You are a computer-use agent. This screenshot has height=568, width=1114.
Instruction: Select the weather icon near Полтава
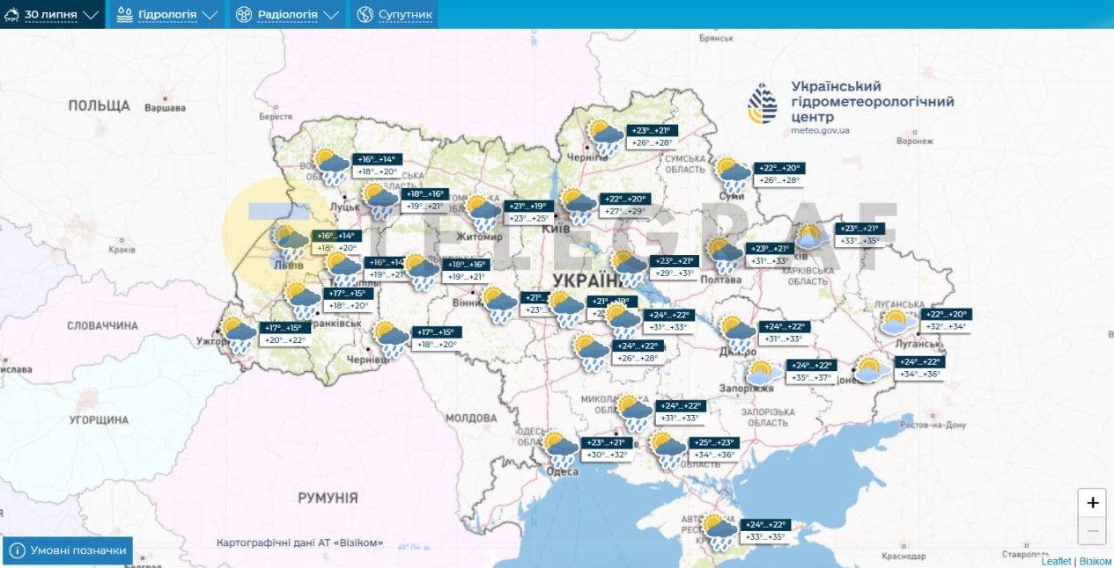[725, 255]
